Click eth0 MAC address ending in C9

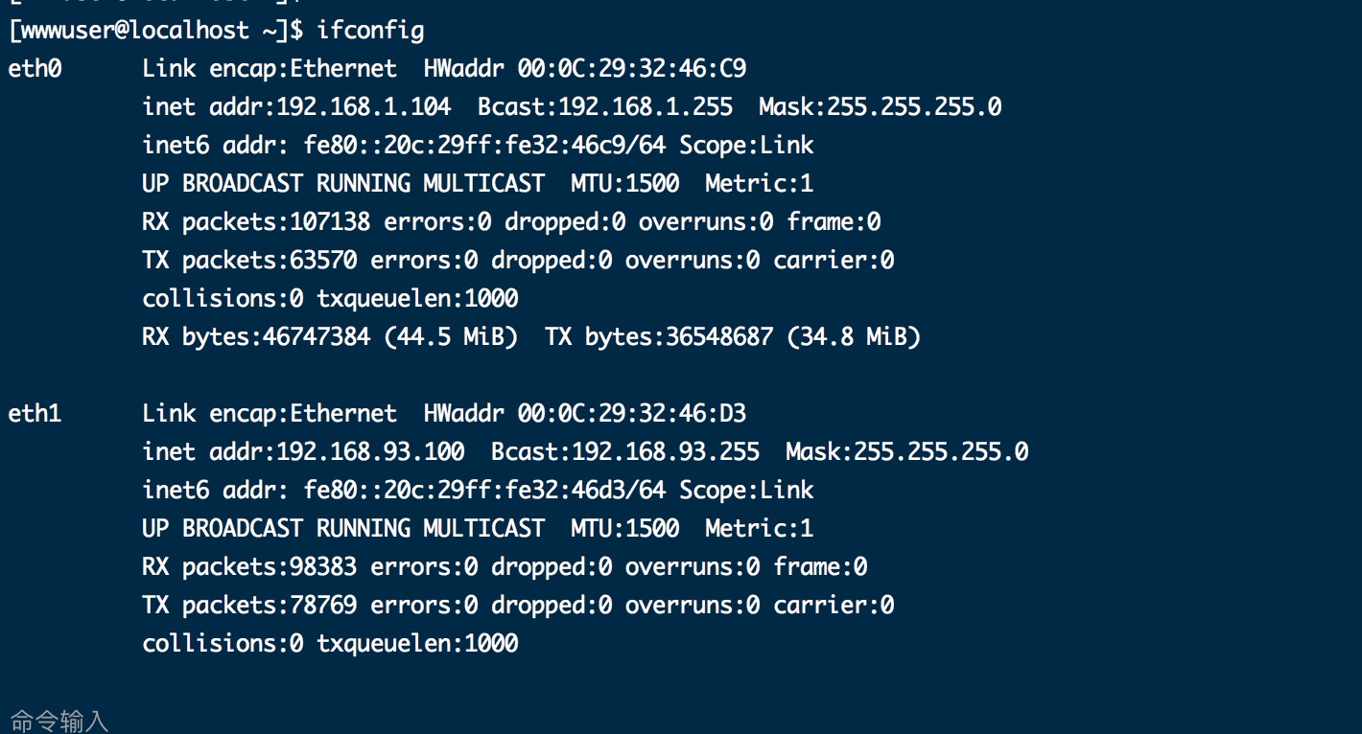(x=632, y=69)
